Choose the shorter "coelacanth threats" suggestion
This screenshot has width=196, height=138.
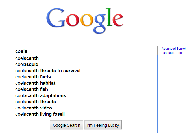coord(36,102)
